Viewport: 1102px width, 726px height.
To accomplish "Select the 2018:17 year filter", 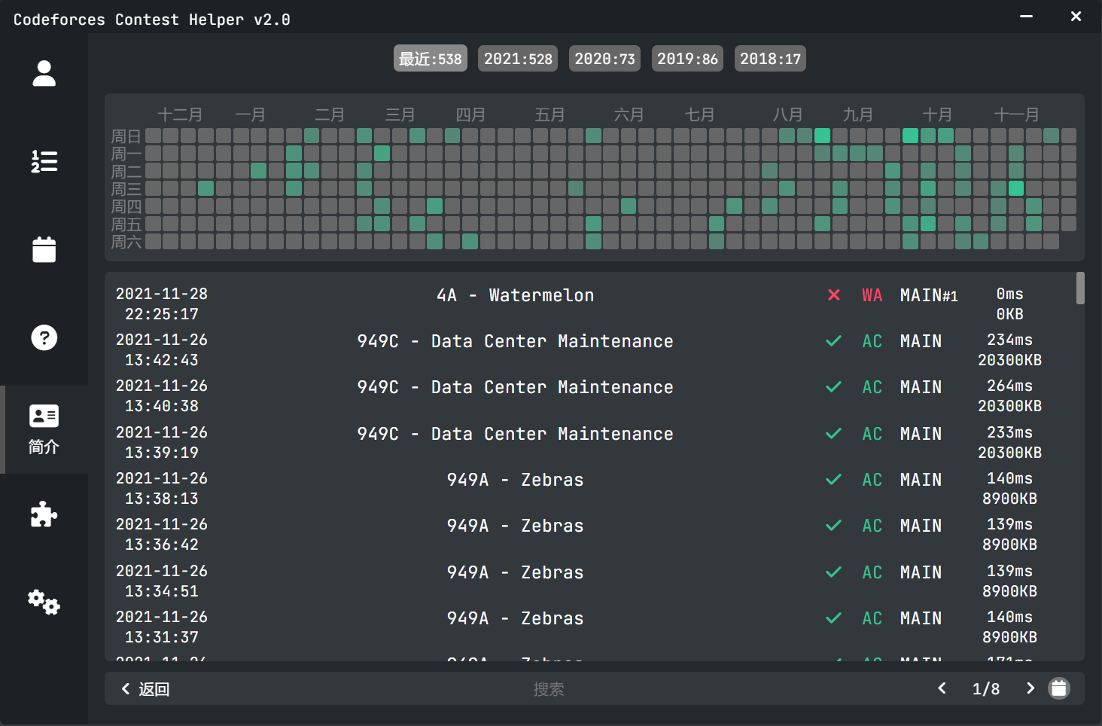I will 770,59.
